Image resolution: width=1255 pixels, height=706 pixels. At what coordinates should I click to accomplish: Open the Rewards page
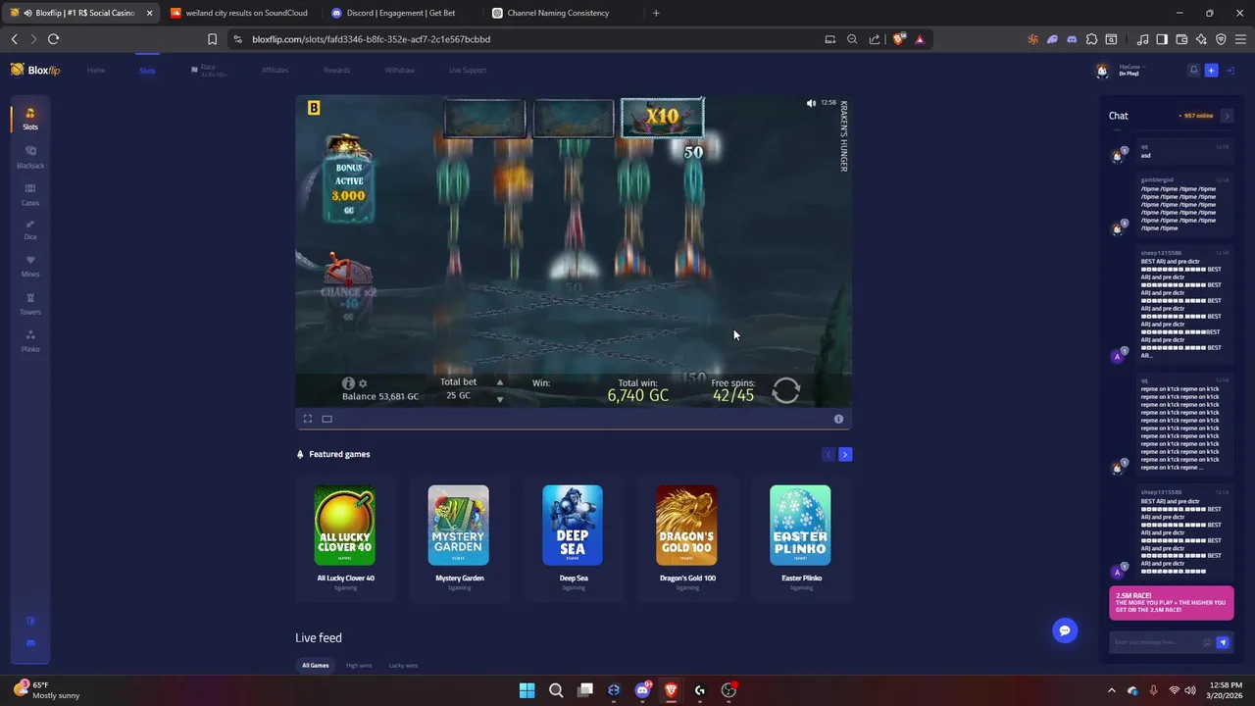click(336, 71)
